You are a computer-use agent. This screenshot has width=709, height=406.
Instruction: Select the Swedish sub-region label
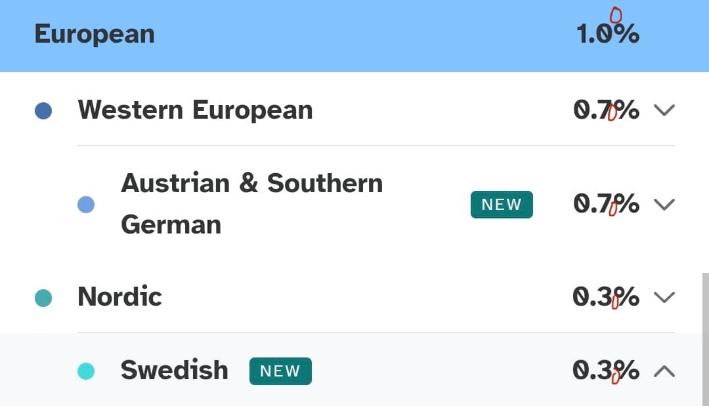[174, 371]
